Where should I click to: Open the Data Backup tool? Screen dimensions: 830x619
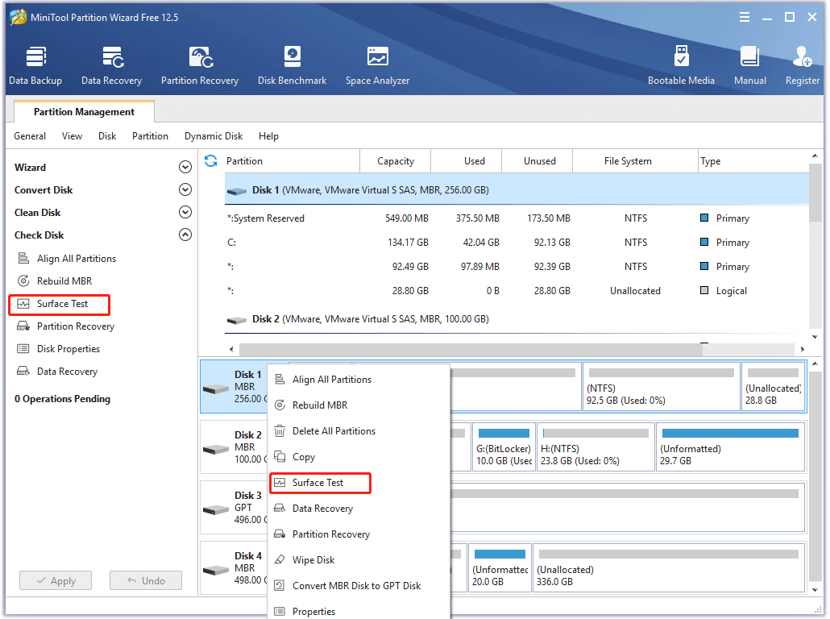click(x=35, y=64)
